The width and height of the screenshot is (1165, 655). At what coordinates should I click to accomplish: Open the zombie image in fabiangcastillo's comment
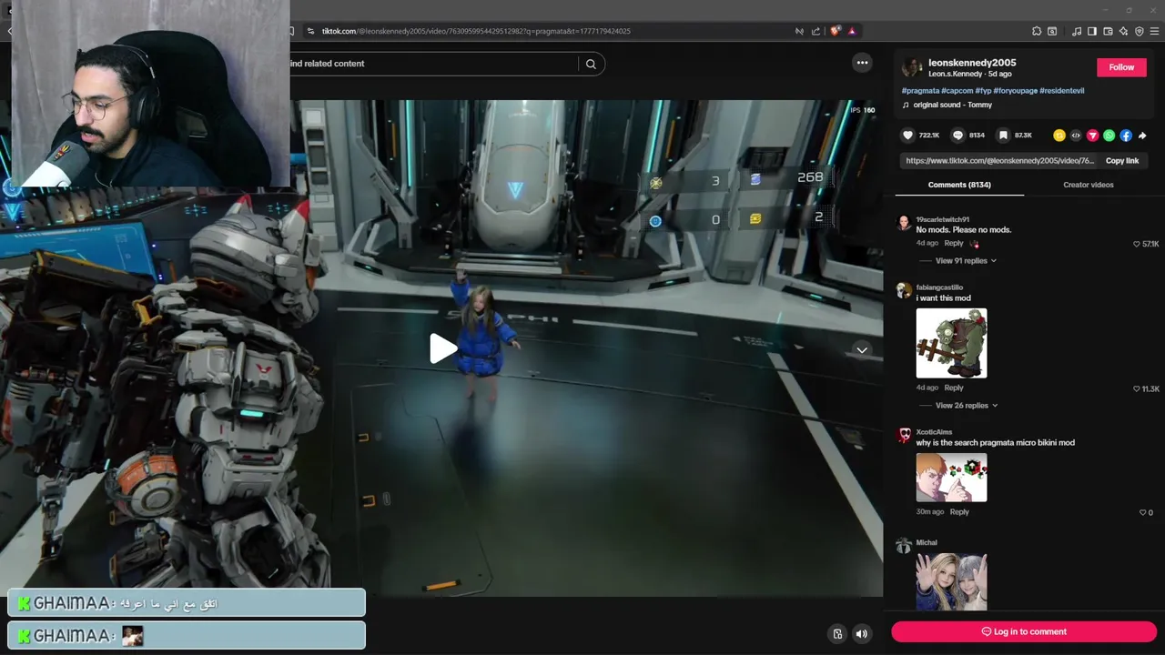[951, 343]
